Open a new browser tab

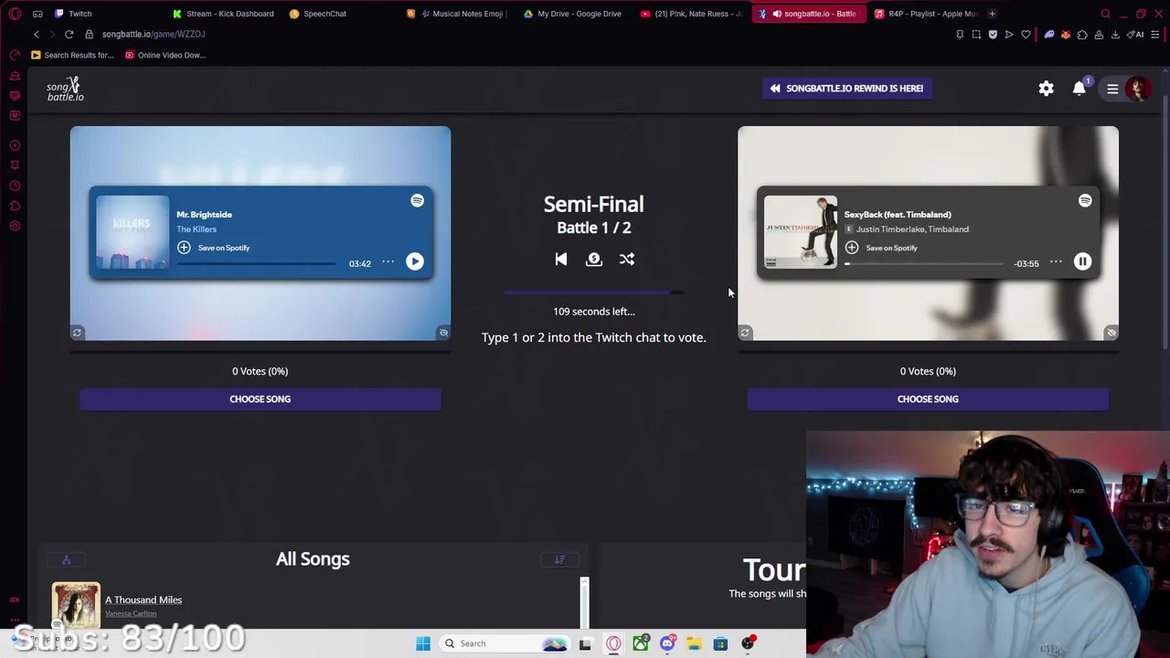(993, 14)
